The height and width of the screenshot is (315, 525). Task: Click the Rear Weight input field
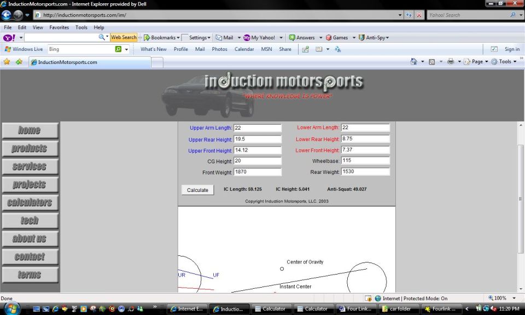(x=365, y=172)
